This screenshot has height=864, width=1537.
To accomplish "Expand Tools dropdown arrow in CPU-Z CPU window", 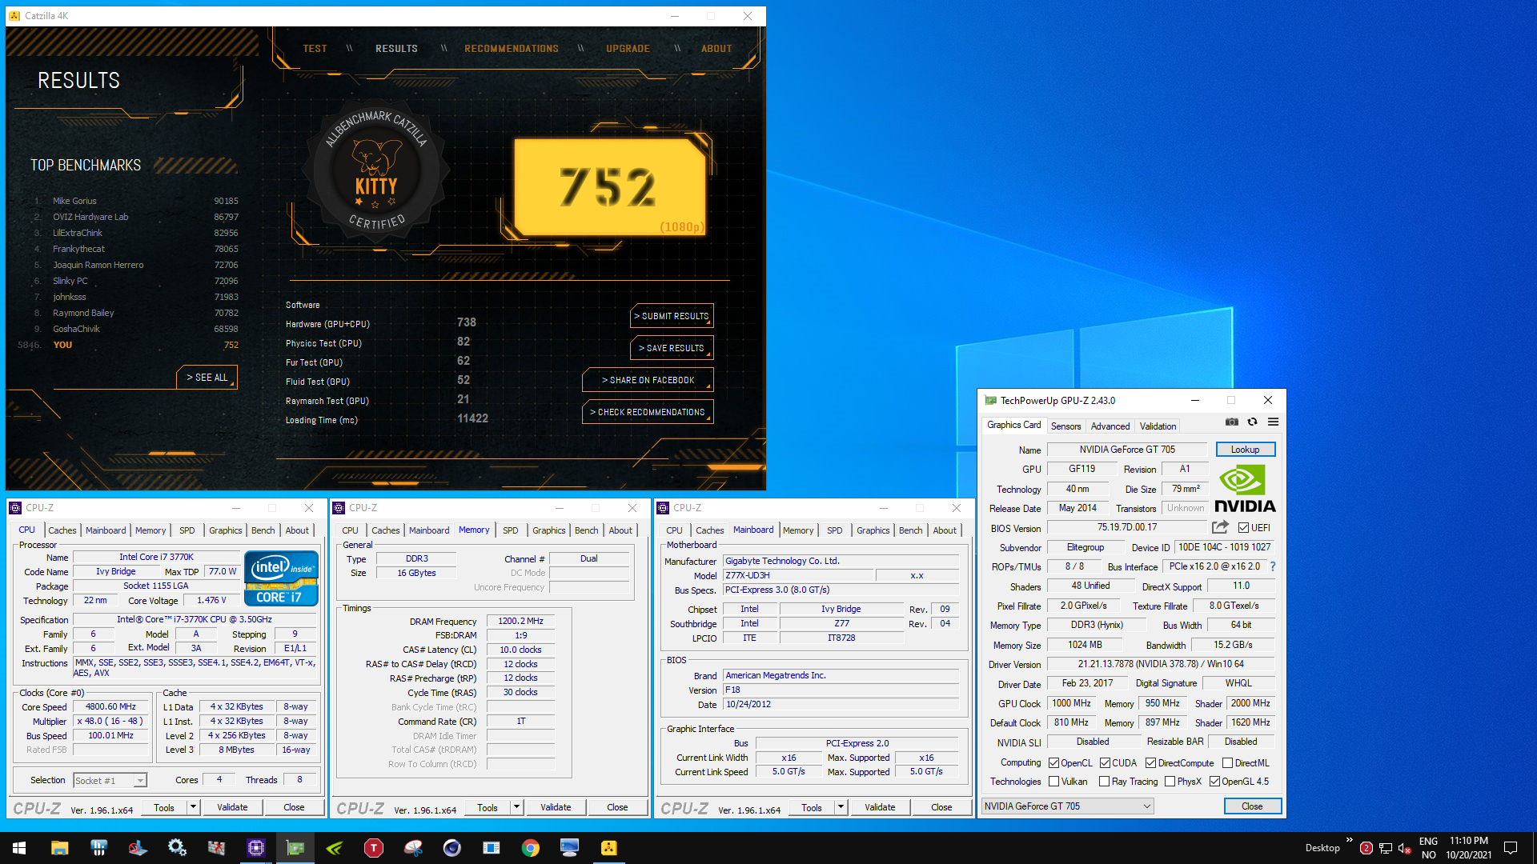I will [193, 807].
